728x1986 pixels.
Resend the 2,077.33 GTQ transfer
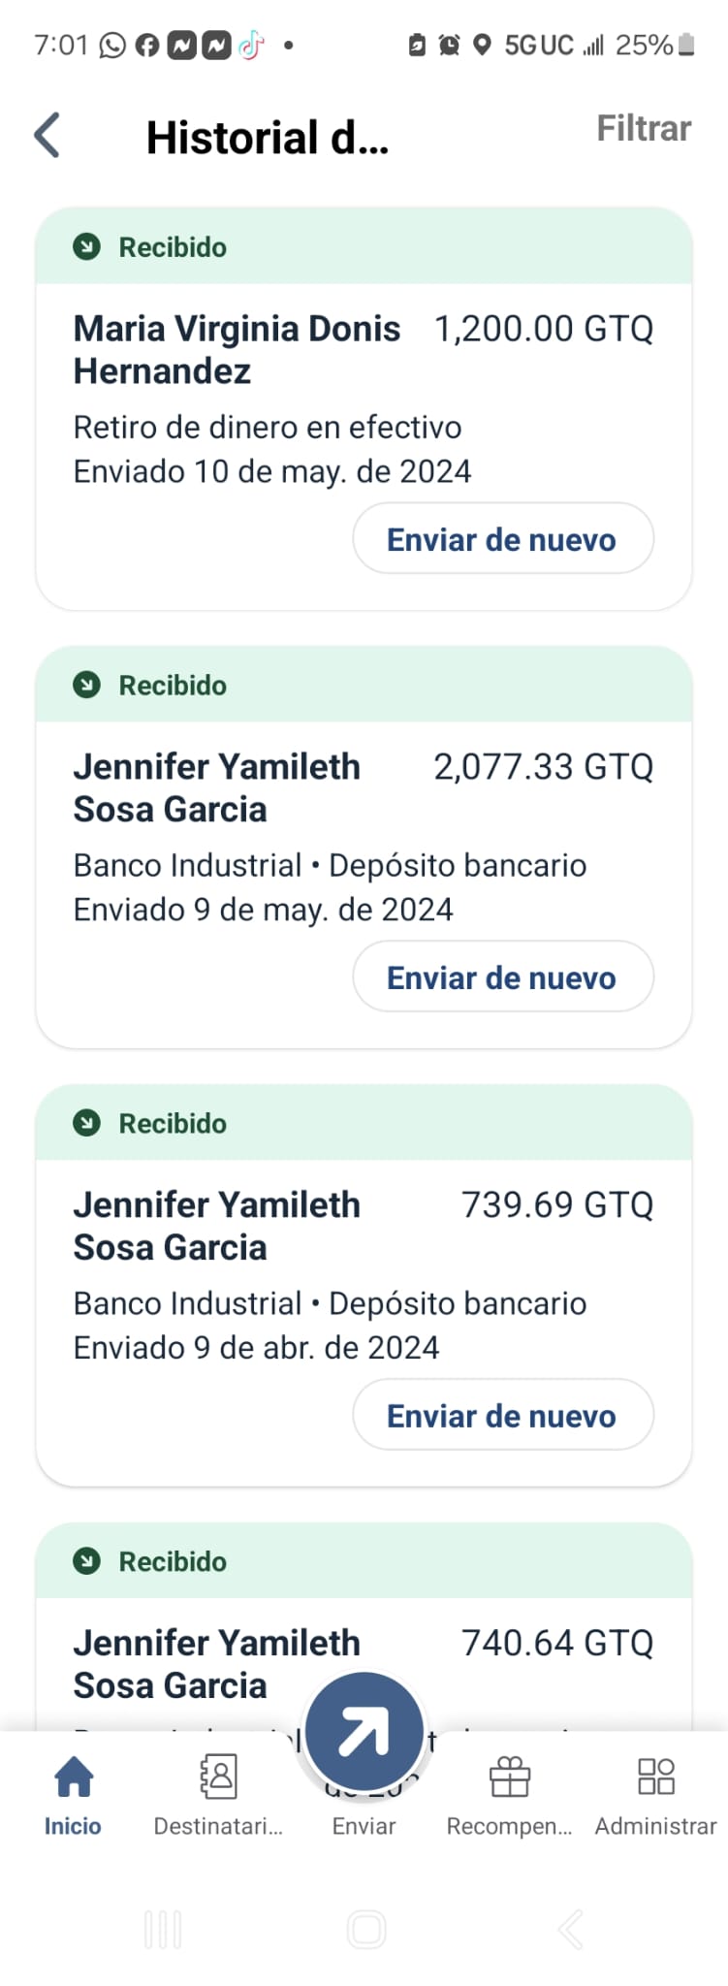pos(503,977)
